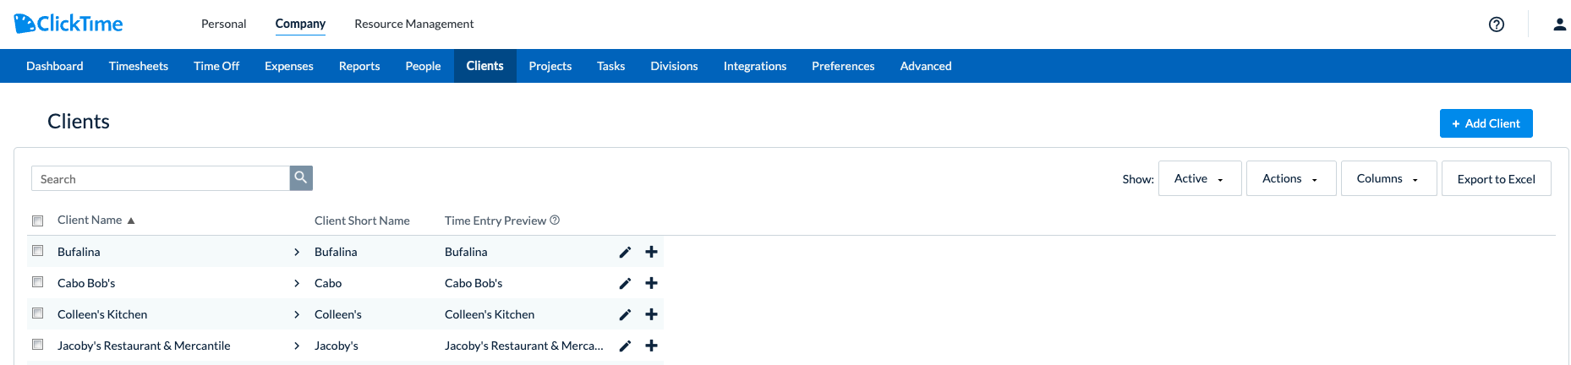Viewport: 1571px width, 365px height.
Task: Edit Colleen's Kitchen with pencil icon
Action: click(x=625, y=314)
